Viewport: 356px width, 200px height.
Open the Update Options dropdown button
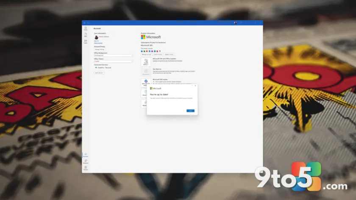pyautogui.click(x=146, y=62)
